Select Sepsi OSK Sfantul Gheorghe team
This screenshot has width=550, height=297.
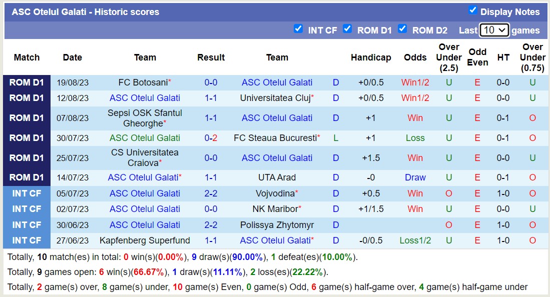point(145,118)
